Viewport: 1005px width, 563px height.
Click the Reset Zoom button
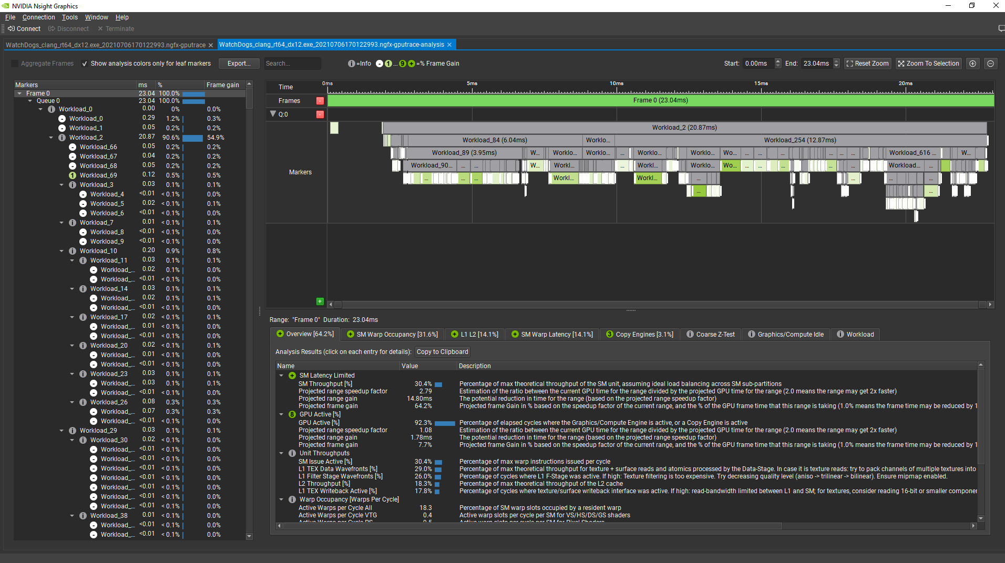(x=867, y=64)
